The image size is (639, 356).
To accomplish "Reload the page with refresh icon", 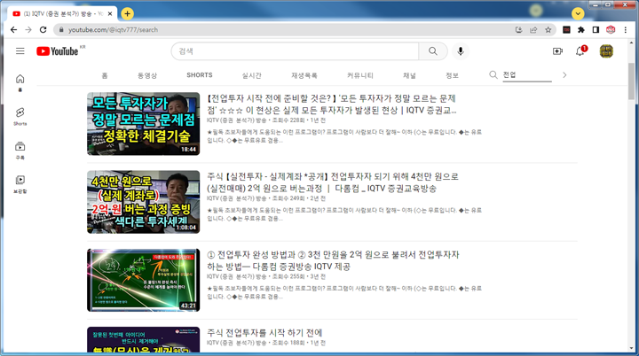I will pyautogui.click(x=43, y=30).
